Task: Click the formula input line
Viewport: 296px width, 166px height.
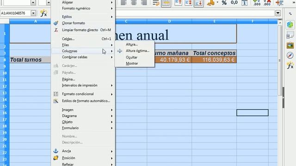Action: click(195, 13)
